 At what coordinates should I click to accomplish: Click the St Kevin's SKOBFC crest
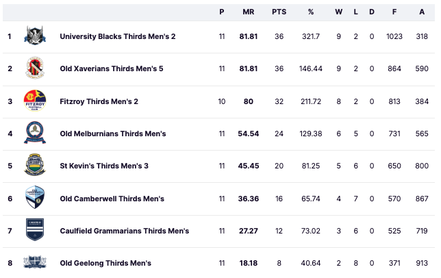(x=35, y=165)
